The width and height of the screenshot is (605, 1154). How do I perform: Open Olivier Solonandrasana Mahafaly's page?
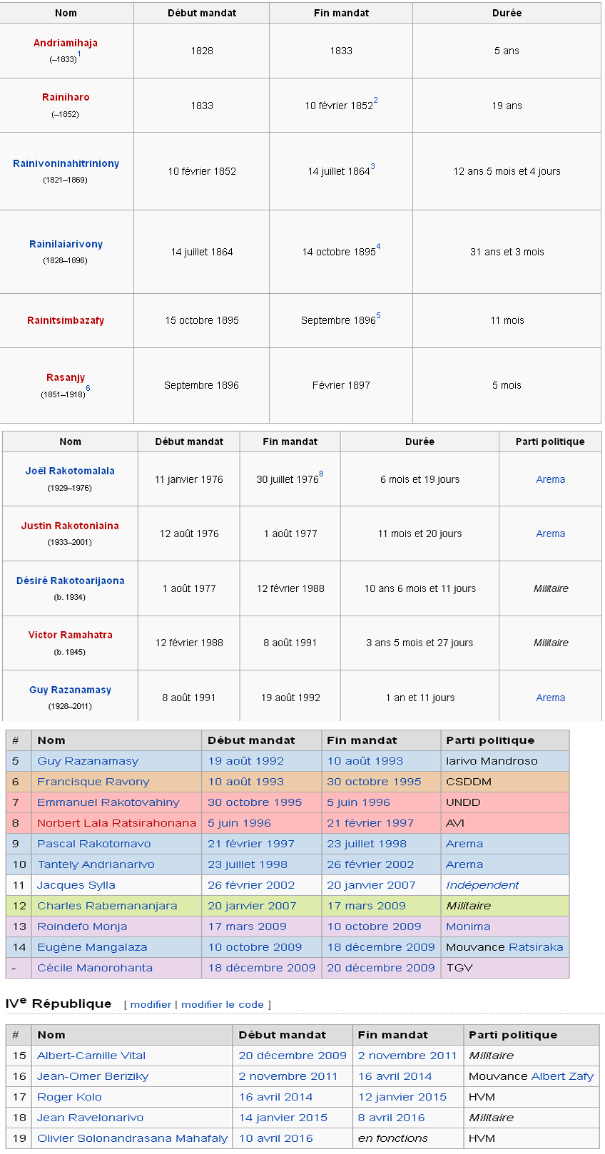point(132,1138)
